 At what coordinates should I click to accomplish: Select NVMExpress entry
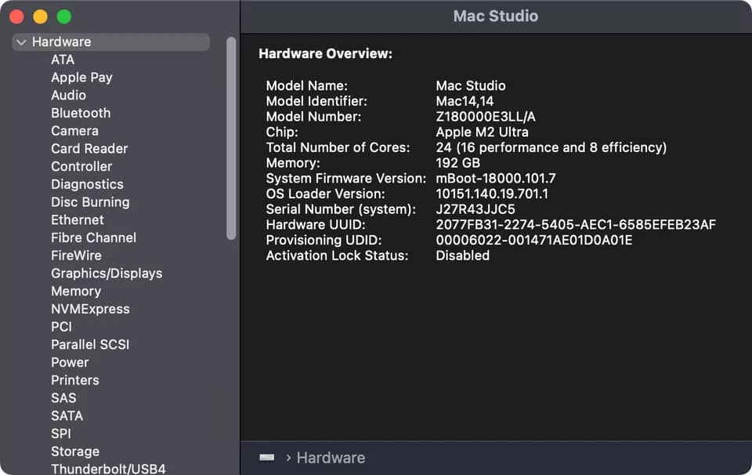click(x=90, y=309)
